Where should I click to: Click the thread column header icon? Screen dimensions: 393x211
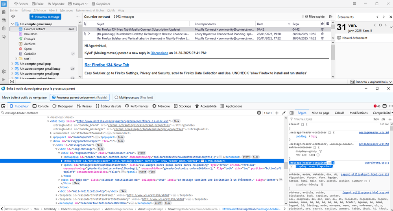tap(85, 24)
